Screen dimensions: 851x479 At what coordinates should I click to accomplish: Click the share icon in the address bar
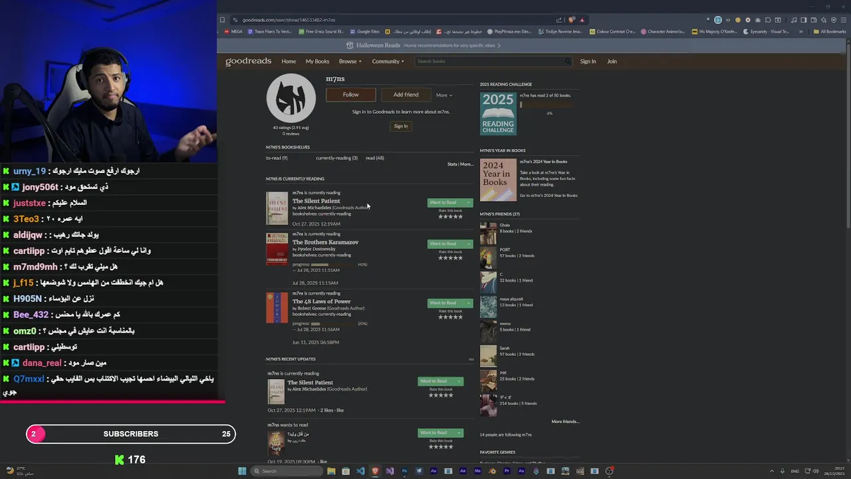(559, 20)
